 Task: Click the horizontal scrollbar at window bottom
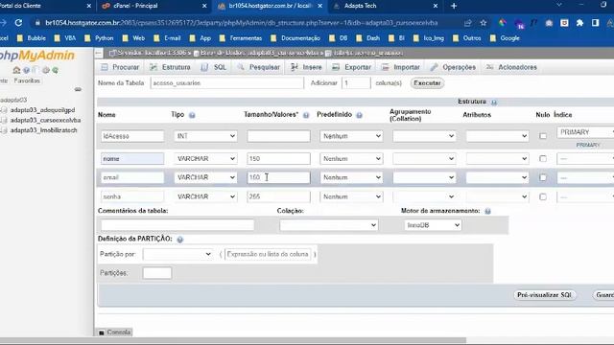(233, 340)
